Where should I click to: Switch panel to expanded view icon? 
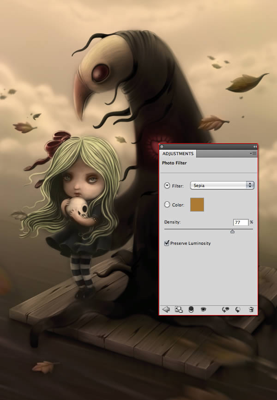click(179, 309)
